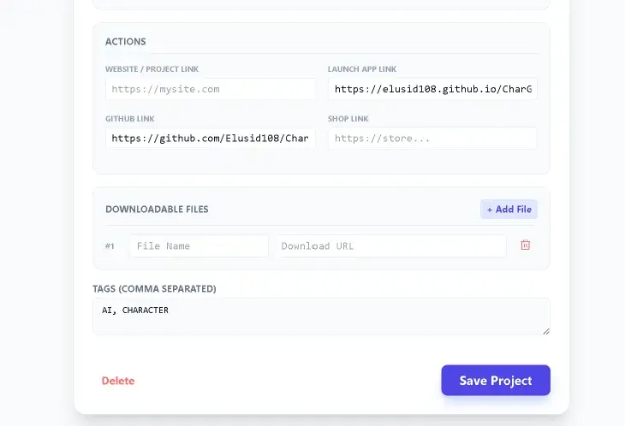Select the #1 file row number
Image resolution: width=625 pixels, height=426 pixels.
click(x=110, y=246)
